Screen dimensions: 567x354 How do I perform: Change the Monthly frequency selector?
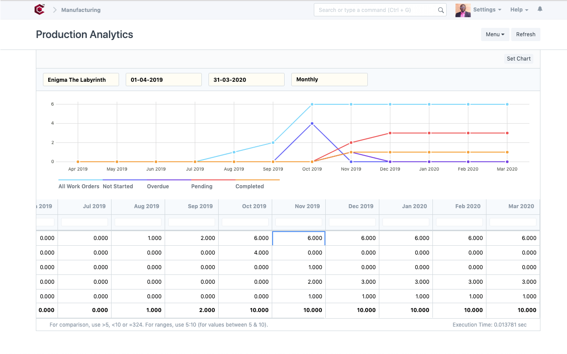click(329, 80)
